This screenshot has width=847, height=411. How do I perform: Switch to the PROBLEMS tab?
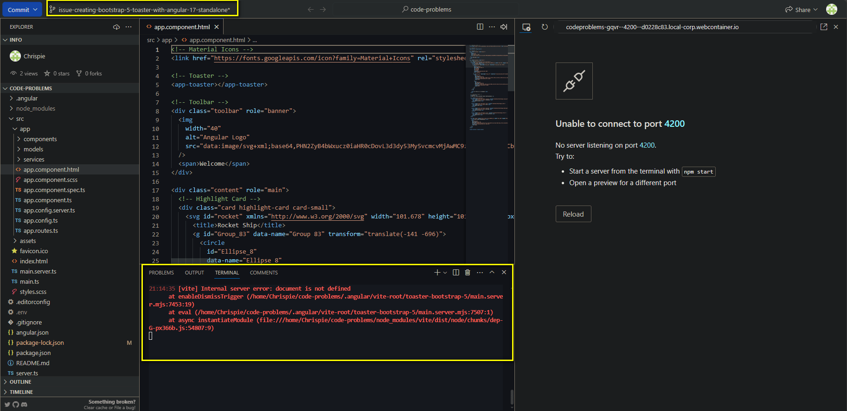click(161, 273)
